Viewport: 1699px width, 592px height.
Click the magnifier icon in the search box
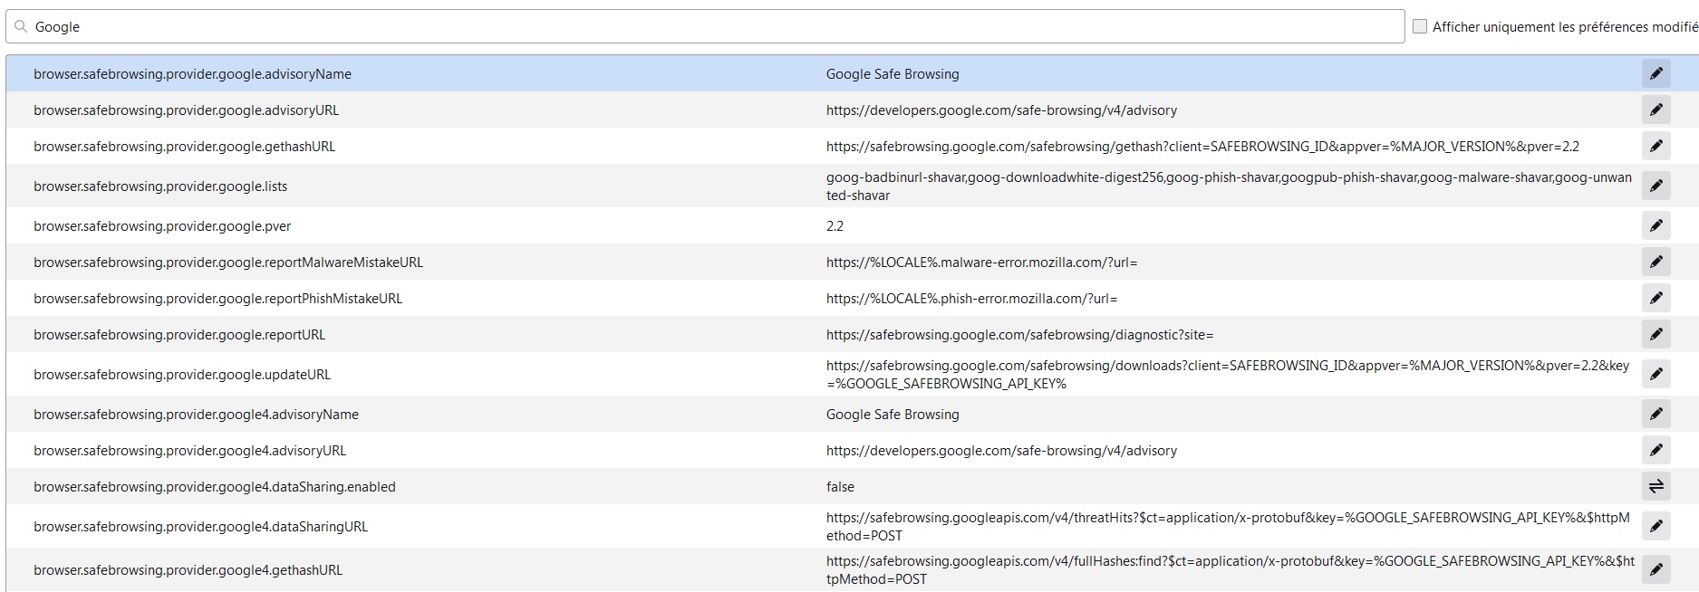point(21,26)
